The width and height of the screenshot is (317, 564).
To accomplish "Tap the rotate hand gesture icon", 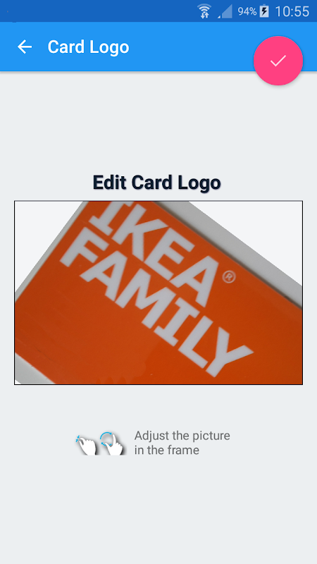I will point(111,443).
